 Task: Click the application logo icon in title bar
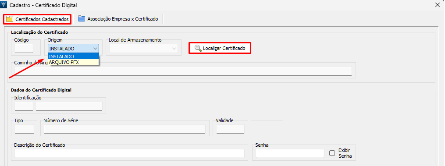tap(4, 5)
